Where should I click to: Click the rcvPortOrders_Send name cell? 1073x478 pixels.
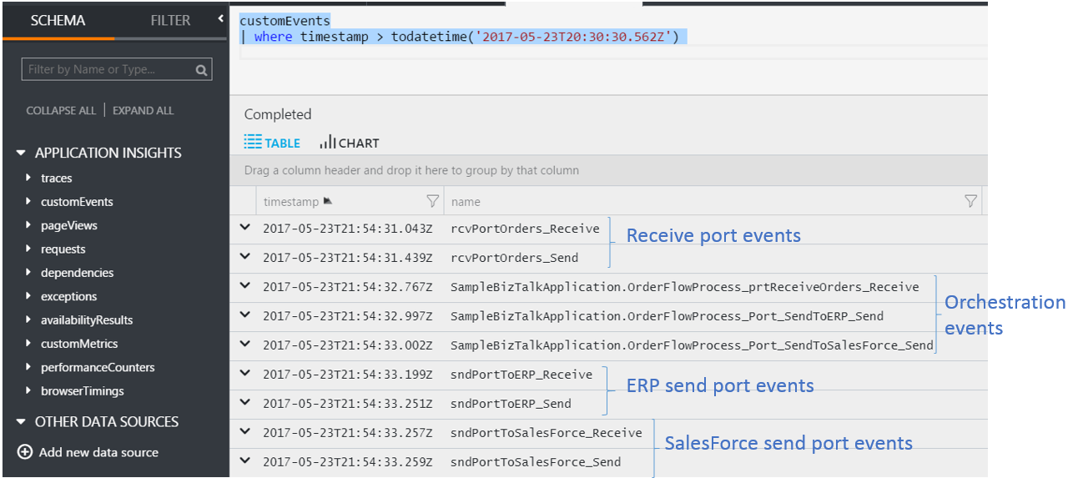(514, 258)
